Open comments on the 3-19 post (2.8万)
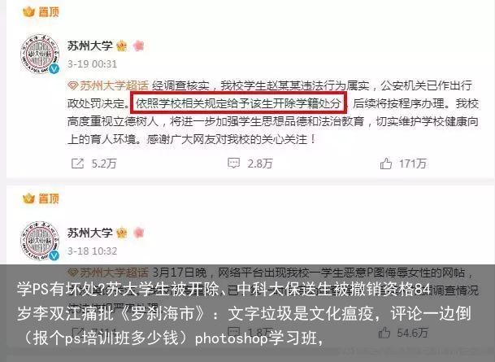The height and width of the screenshot is (362, 495). (233, 164)
